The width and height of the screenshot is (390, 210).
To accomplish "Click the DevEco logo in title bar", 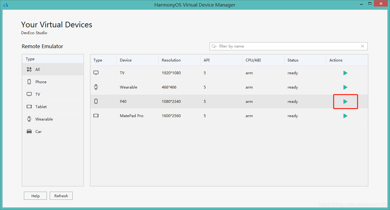I will pos(5,5).
